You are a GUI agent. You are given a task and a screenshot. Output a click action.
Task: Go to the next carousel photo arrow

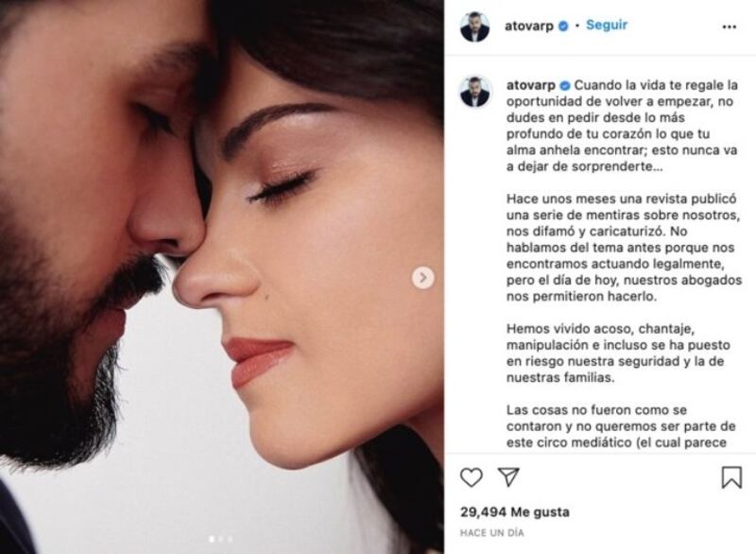[422, 278]
